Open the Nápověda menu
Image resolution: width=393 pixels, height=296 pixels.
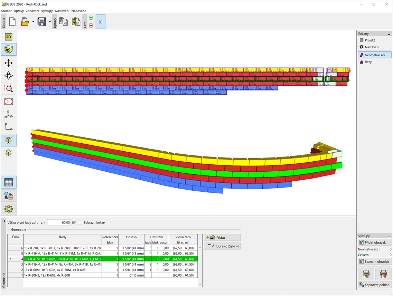coord(79,11)
